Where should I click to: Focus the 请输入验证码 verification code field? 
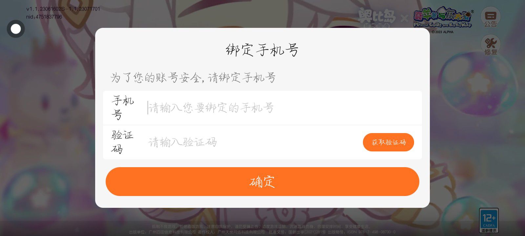coord(253,142)
